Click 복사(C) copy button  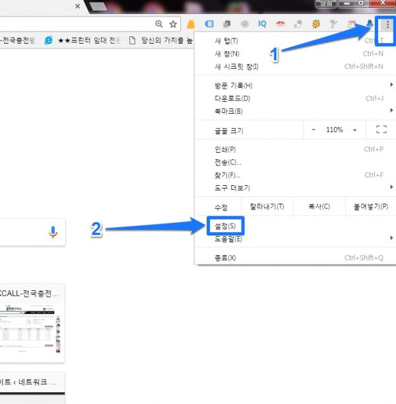click(319, 206)
